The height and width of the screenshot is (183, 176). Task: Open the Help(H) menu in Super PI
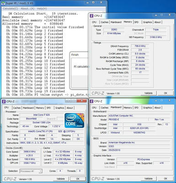coord(42,9)
